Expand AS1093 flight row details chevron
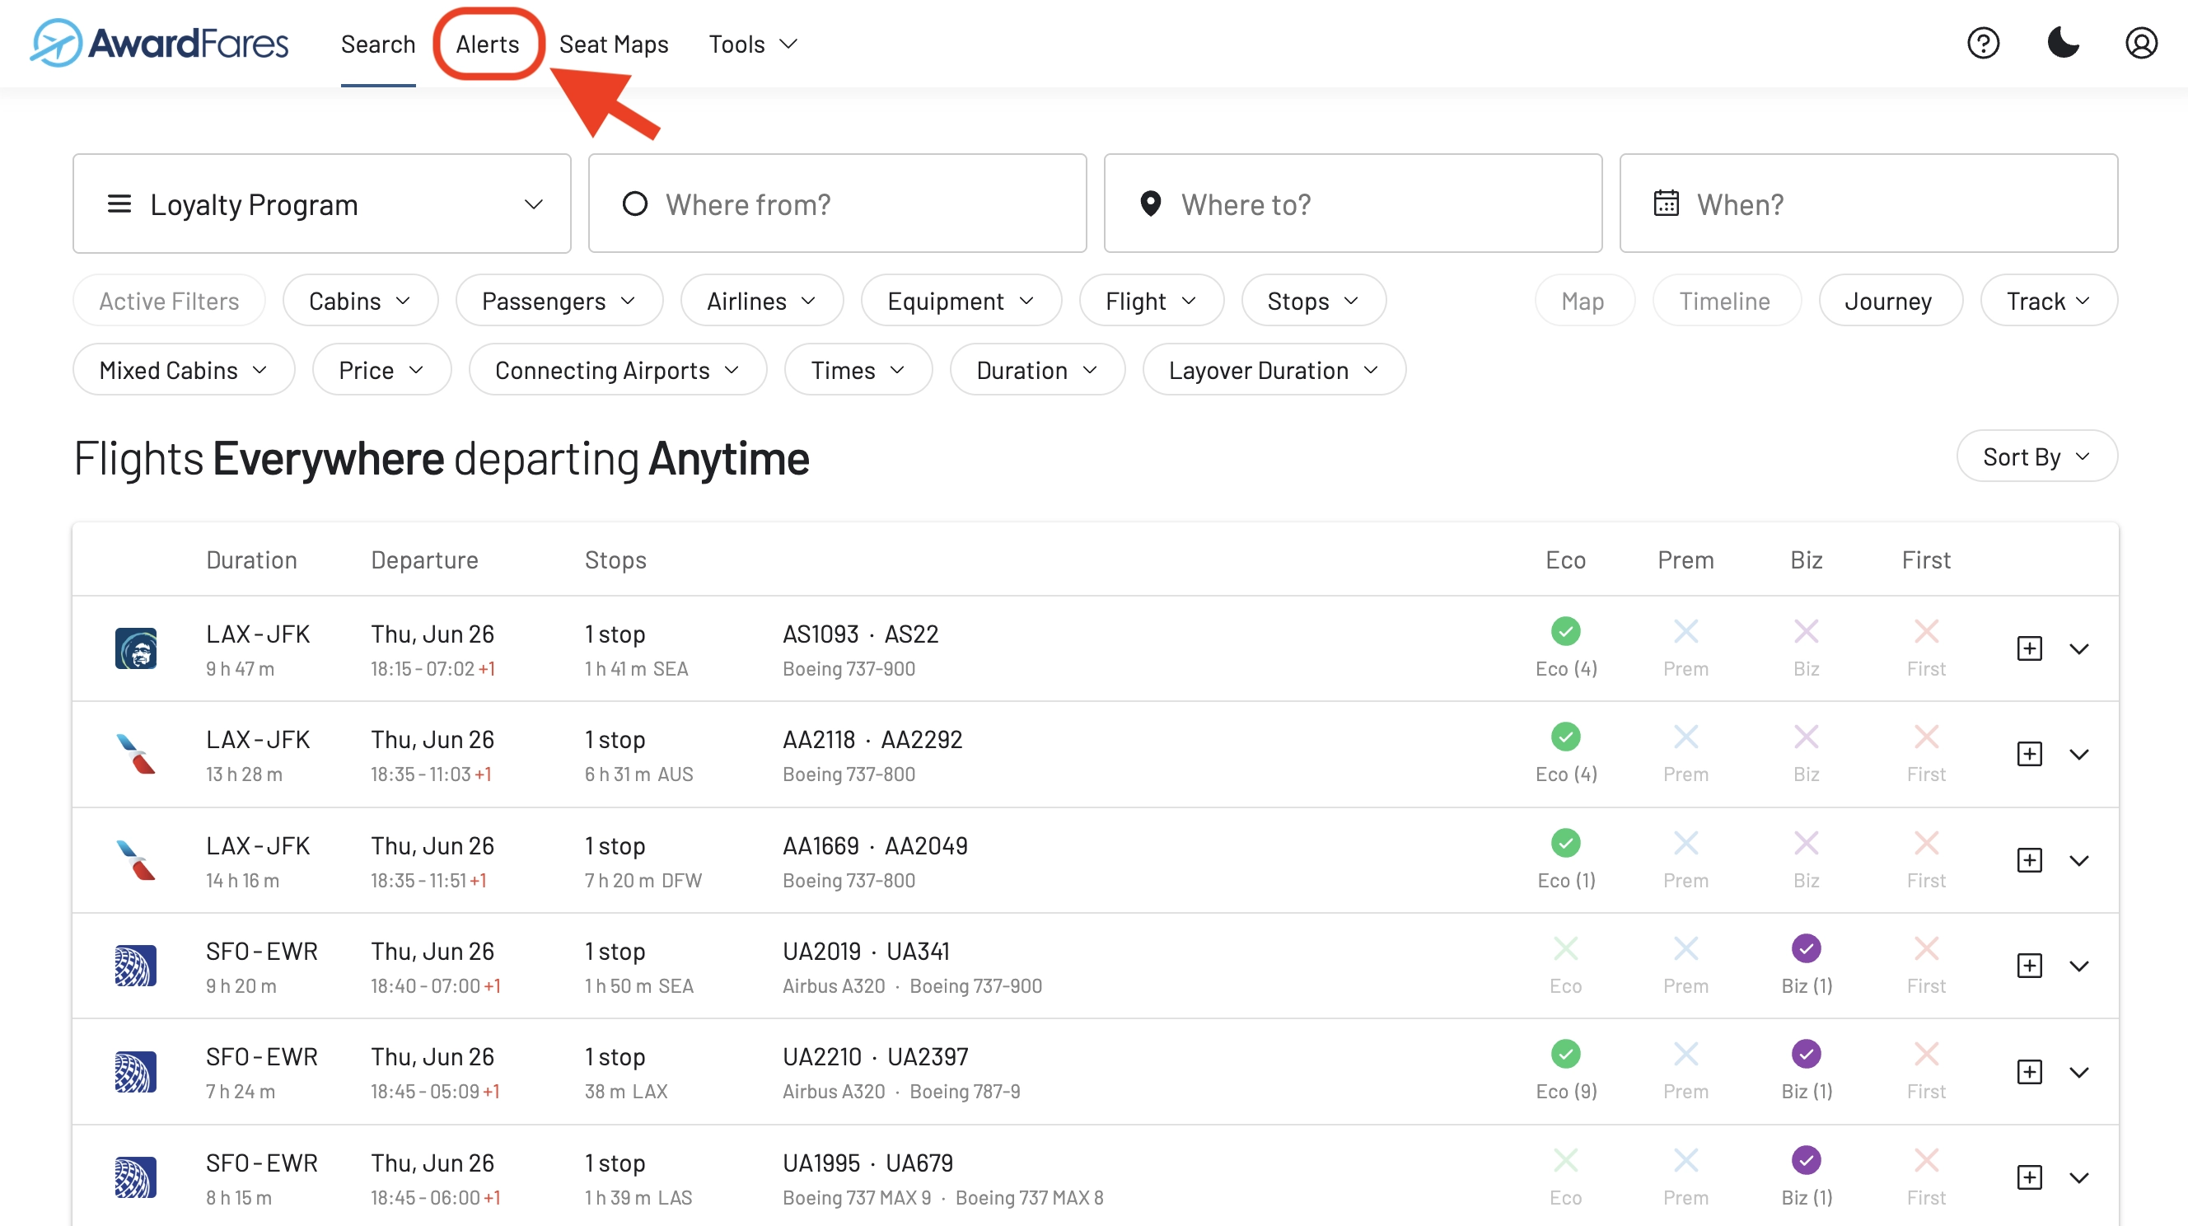The width and height of the screenshot is (2188, 1226). pyautogui.click(x=2078, y=649)
